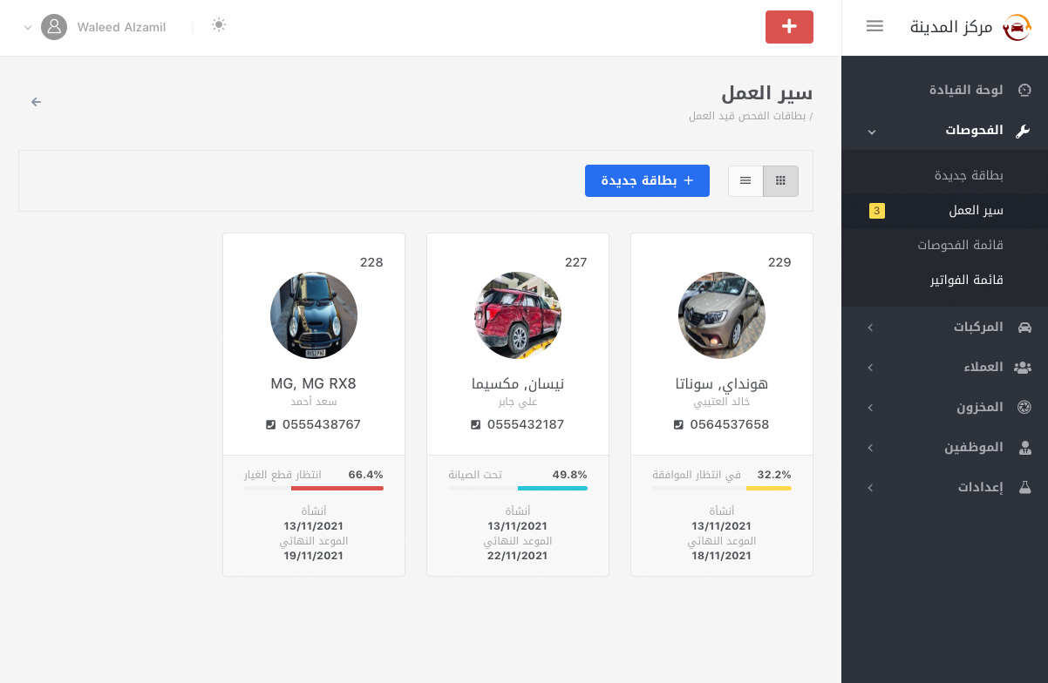Open the نيسان مكسيما car thumbnail
Image resolution: width=1048 pixels, height=683 pixels.
[518, 315]
